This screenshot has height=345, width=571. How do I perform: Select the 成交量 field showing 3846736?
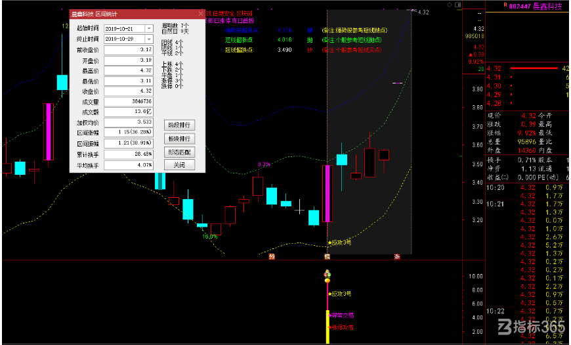tap(129, 101)
